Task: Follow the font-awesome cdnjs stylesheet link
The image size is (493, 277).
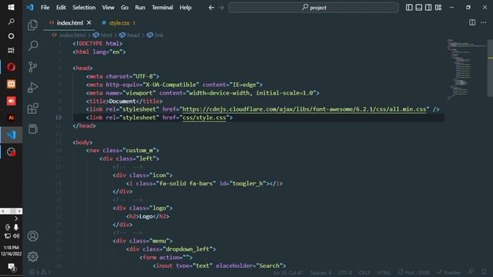Action: [304, 109]
